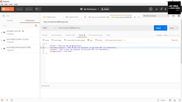The width and height of the screenshot is (182, 102).
Task: Switch to the History sidebar tab
Action: click(10, 20)
